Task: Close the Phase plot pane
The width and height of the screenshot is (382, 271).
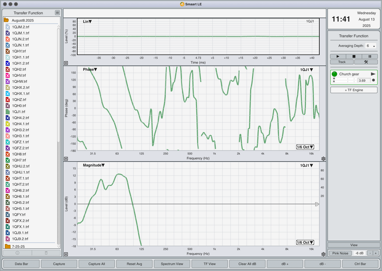Action: coord(66,159)
